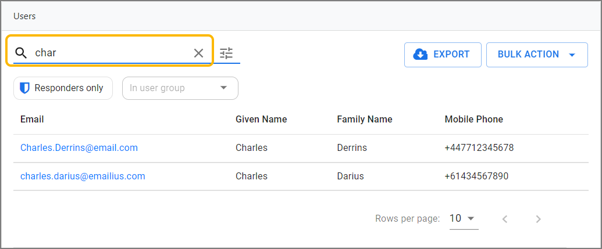Click the Email column header
Image resolution: width=602 pixels, height=249 pixels.
coord(32,119)
